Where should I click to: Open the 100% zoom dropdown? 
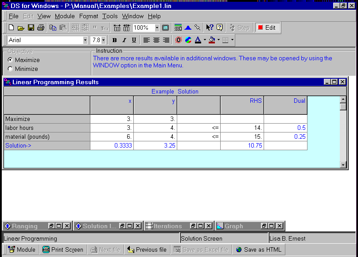pyautogui.click(x=157, y=27)
